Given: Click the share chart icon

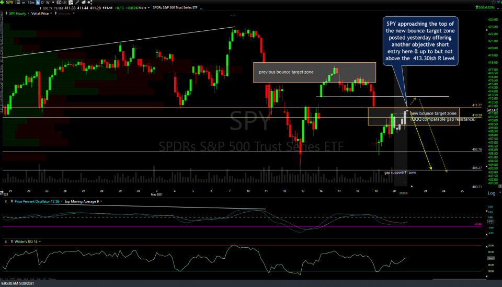Looking at the screenshot, I should 90,2.
